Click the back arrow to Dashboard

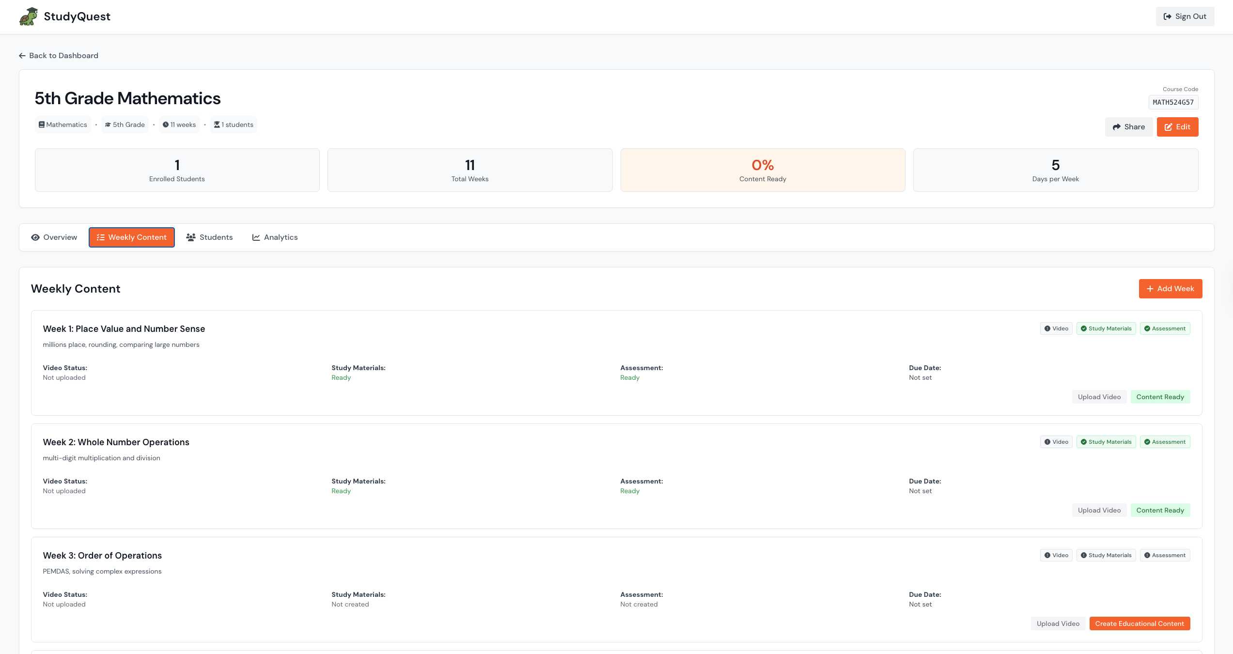(x=22, y=56)
